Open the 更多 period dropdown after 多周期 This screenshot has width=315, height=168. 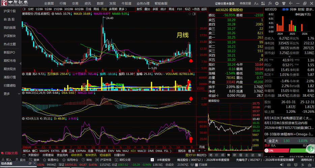[x=122, y=9]
